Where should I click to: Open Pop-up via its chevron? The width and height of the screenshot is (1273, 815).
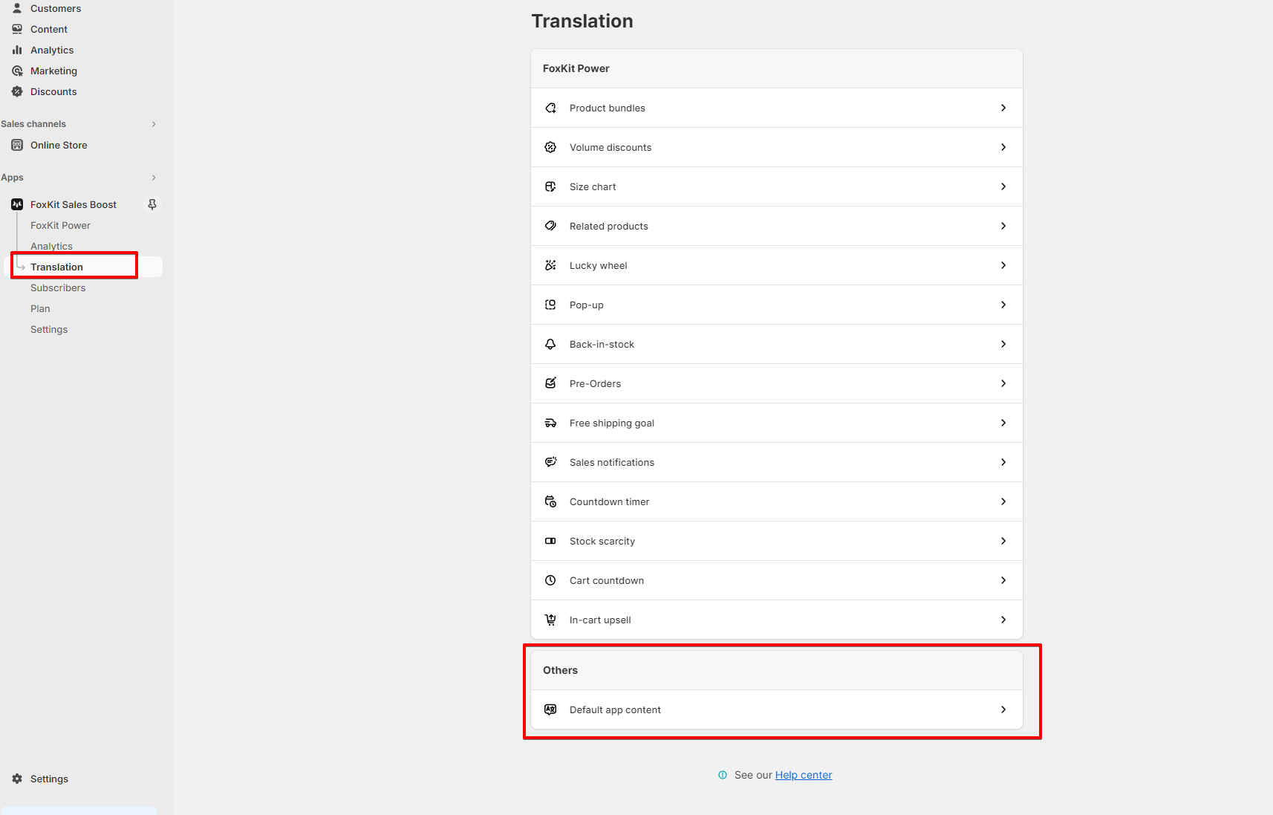1003,305
